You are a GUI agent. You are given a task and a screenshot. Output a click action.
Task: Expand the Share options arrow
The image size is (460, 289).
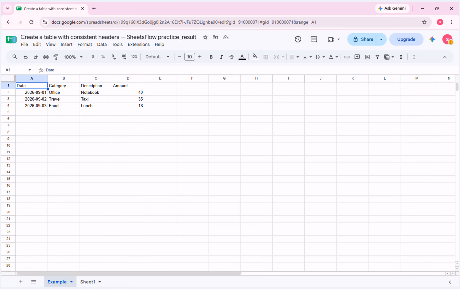(x=381, y=39)
